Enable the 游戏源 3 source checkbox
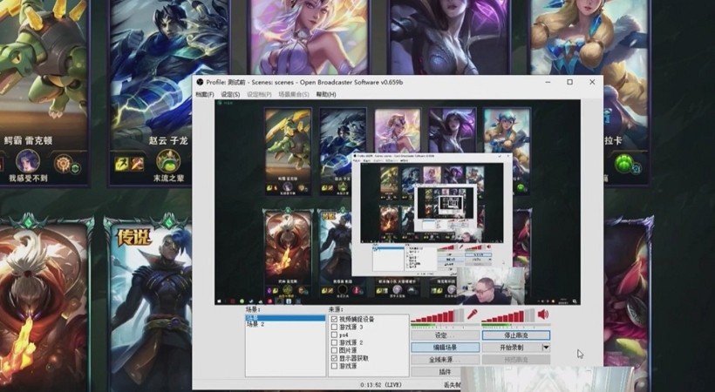715x392 pixels. tap(334, 327)
